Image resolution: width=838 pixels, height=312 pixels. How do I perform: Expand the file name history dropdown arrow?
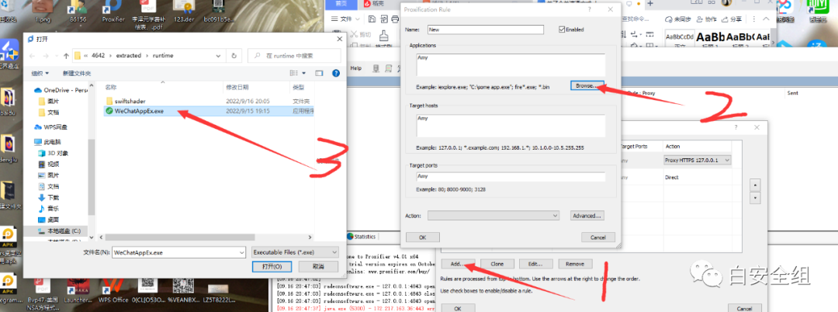tap(242, 251)
